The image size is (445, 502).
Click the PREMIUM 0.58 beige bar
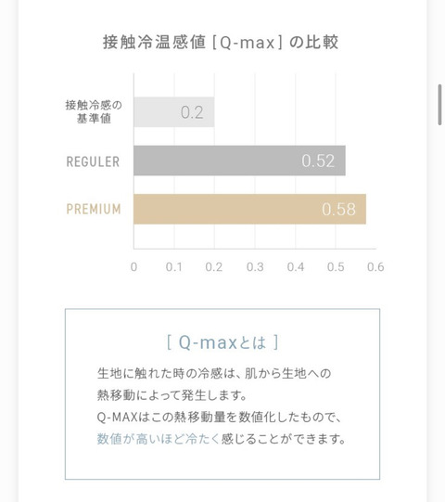(250, 209)
